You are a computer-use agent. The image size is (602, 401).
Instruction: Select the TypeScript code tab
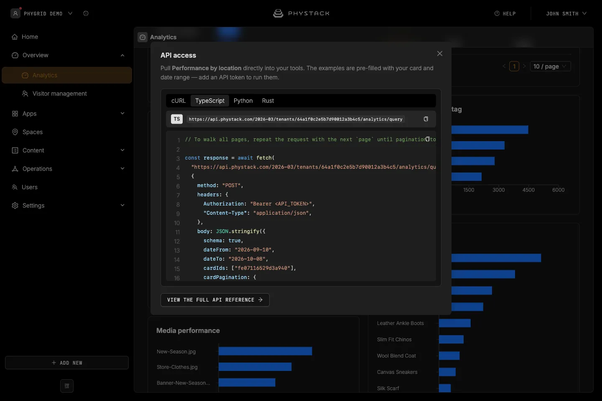[x=210, y=101]
